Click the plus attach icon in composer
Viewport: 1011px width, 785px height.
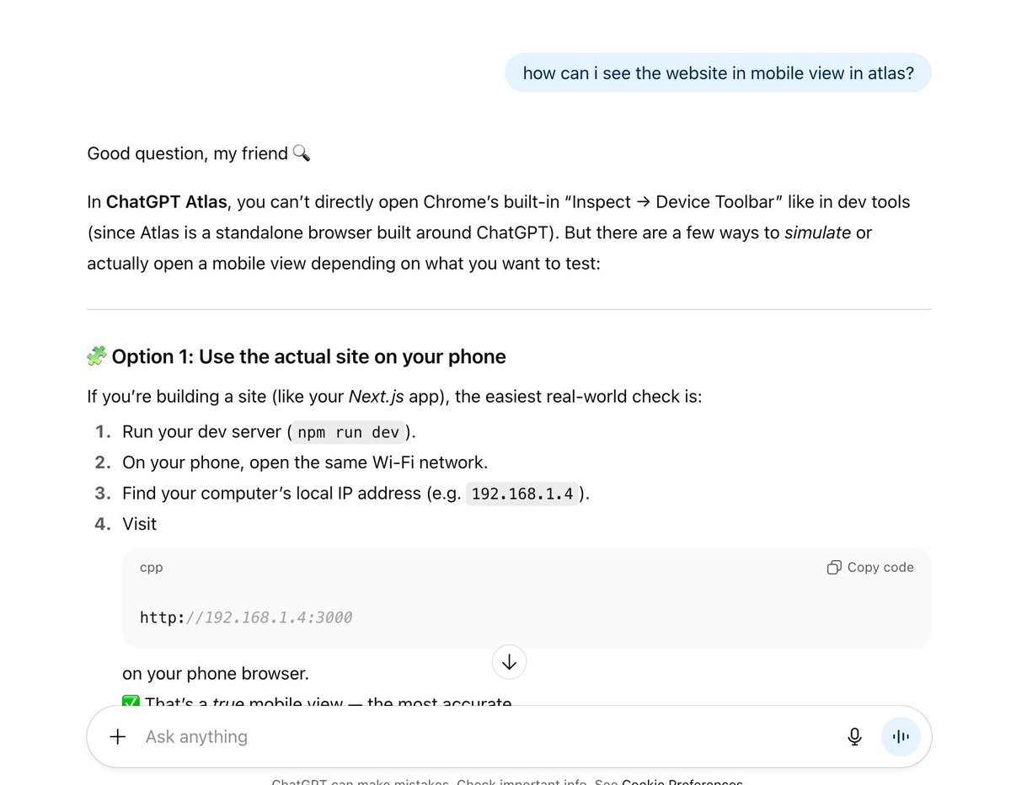click(118, 737)
